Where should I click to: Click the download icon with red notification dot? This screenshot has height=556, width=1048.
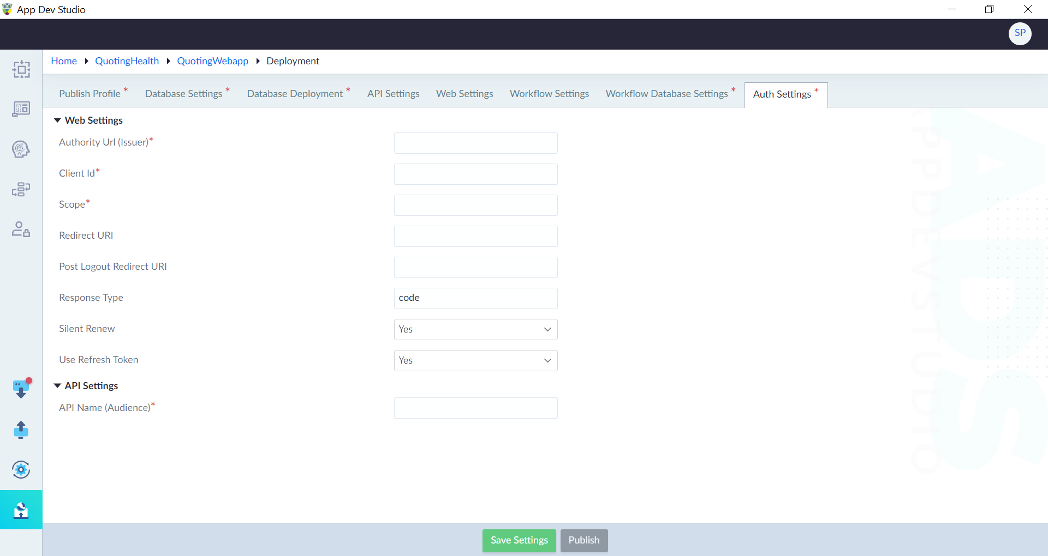coord(22,389)
